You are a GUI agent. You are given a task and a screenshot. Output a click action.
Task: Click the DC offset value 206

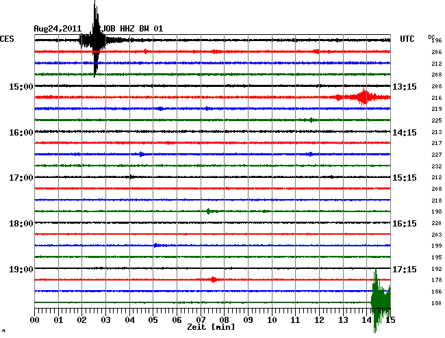pos(437,52)
